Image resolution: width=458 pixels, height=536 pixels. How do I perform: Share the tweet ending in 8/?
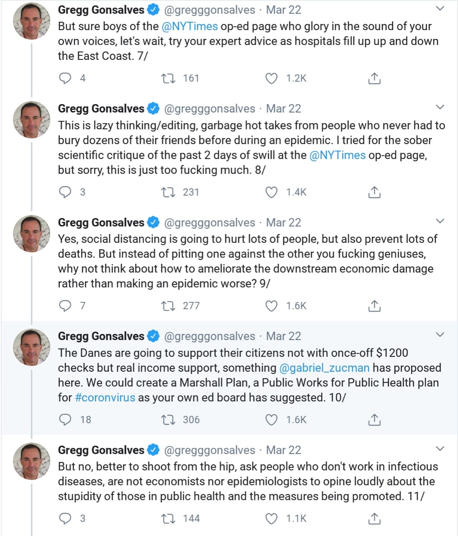374,192
